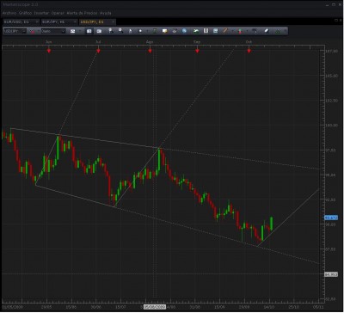
Task: Click the printer icon in toolbar
Action: point(175,31)
